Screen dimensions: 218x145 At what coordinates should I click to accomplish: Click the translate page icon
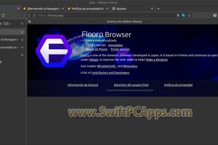pyautogui.click(x=183, y=15)
